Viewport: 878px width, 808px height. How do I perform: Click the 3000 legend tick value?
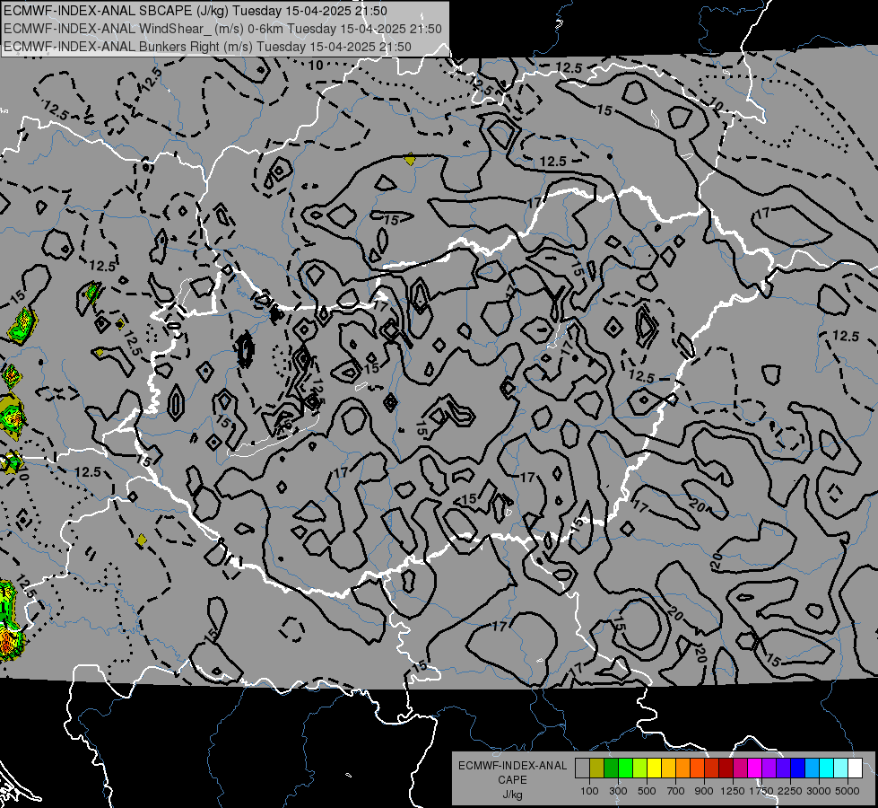click(x=819, y=791)
